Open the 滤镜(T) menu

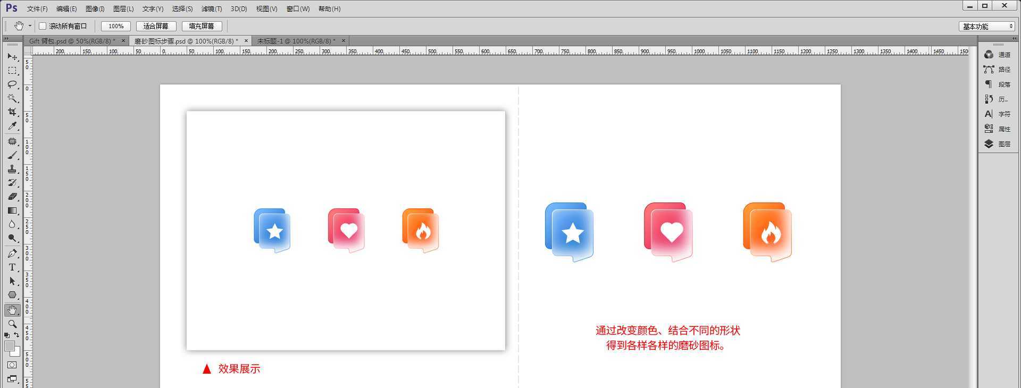coord(212,9)
